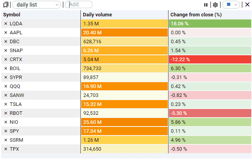Sort by Daily volume column header
The height and width of the screenshot is (160, 252).
(x=97, y=15)
